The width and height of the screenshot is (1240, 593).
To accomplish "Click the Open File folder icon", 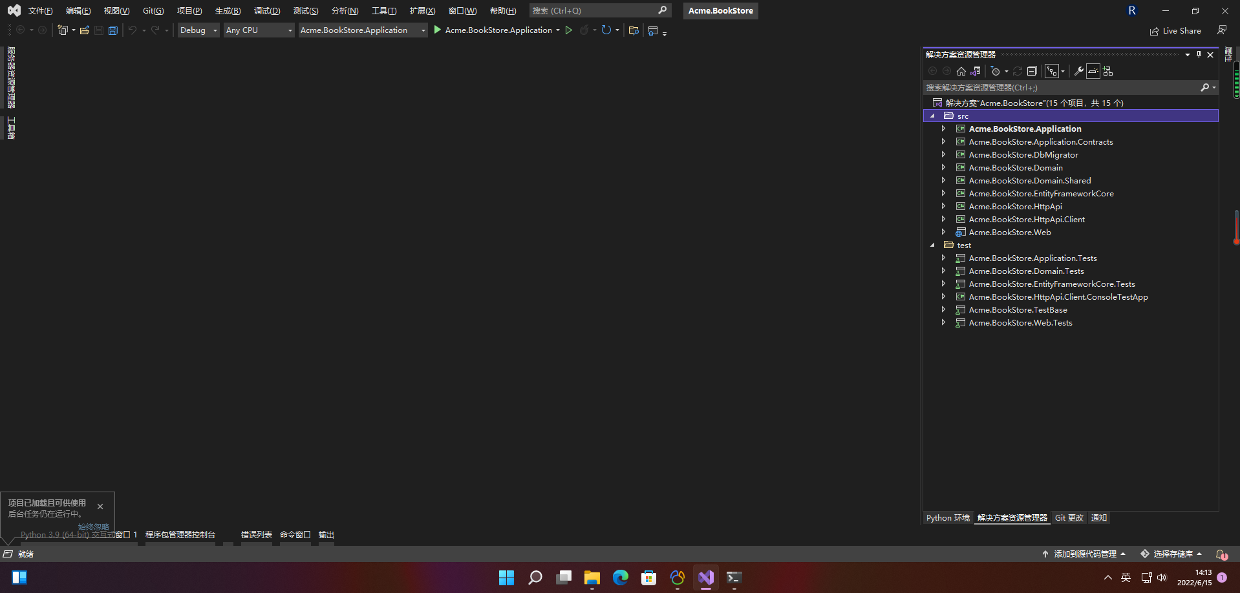I will pyautogui.click(x=85, y=30).
